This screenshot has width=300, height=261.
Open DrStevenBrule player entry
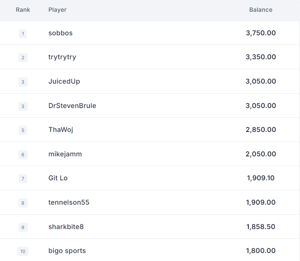pyautogui.click(x=72, y=105)
